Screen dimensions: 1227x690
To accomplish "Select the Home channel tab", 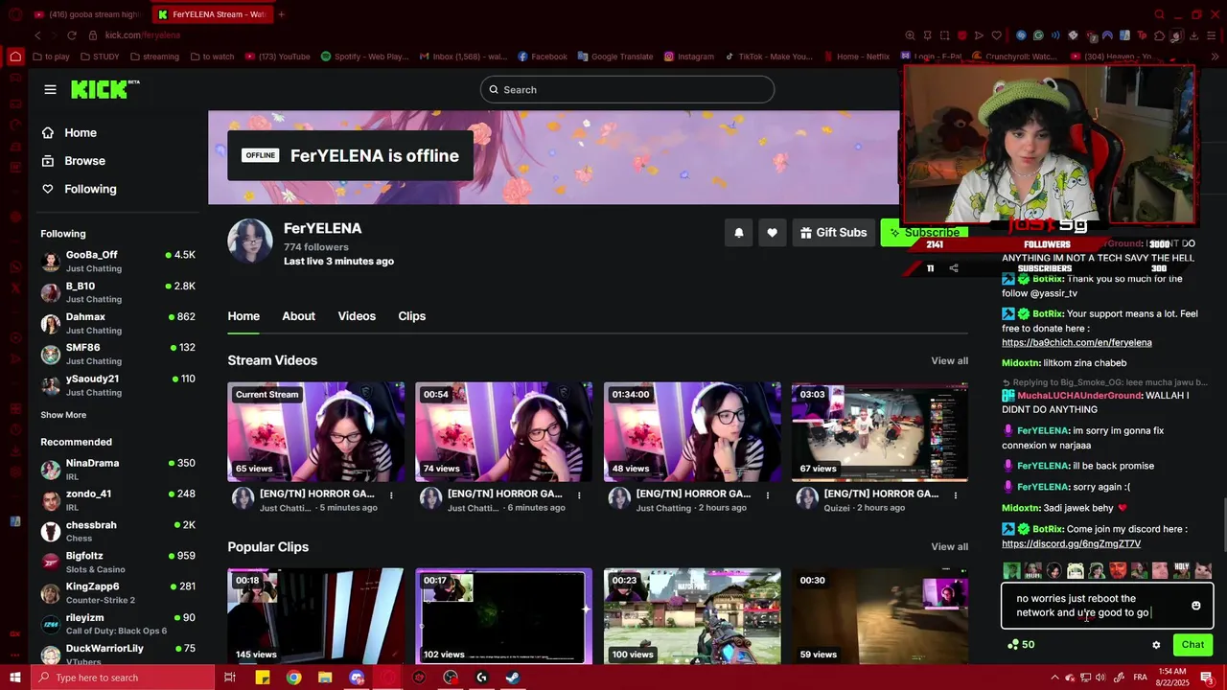I will (x=243, y=316).
